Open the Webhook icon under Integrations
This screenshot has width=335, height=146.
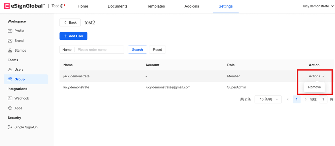(x=10, y=98)
